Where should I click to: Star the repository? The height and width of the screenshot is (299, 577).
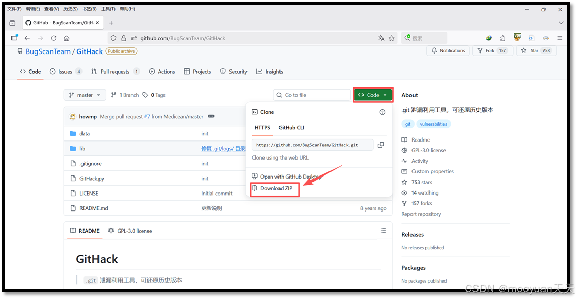pyautogui.click(x=536, y=50)
